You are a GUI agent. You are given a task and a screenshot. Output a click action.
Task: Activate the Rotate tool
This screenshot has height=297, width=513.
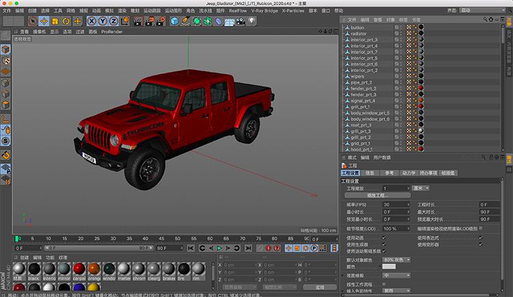(x=66, y=21)
